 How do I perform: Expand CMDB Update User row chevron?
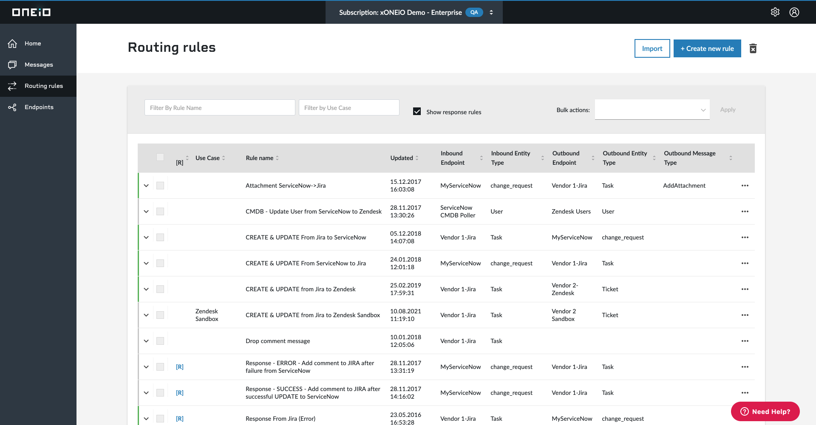point(146,211)
